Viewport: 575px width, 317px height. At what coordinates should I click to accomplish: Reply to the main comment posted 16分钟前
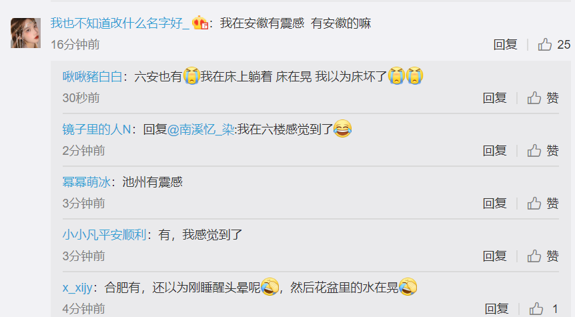pyautogui.click(x=506, y=45)
